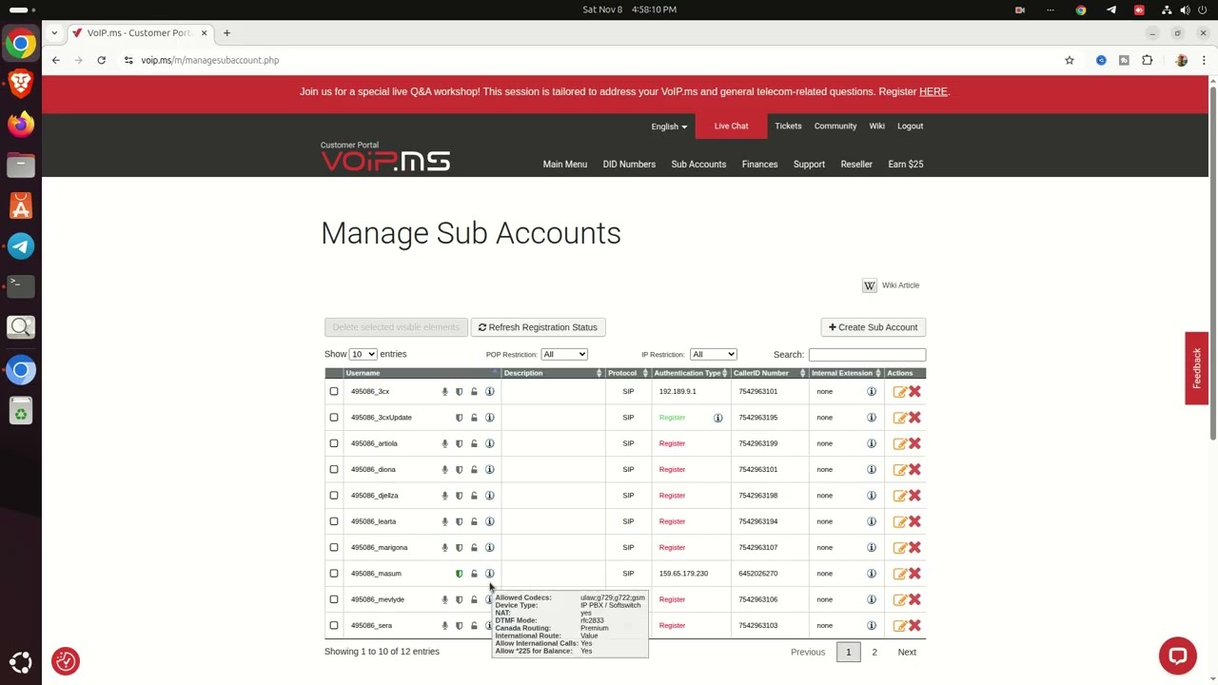Select checkbox for 495086_artiola
This screenshot has height=685, width=1218.
point(334,443)
